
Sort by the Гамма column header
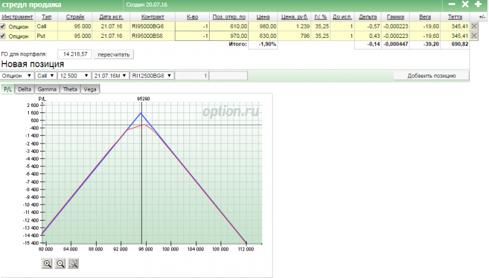pos(395,17)
